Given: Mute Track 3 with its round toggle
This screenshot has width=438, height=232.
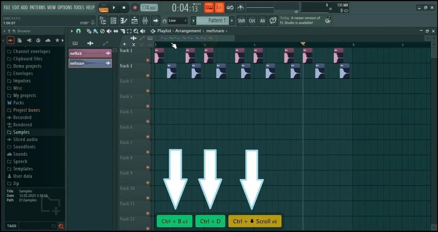Looking at the screenshot, I should click(x=148, y=90).
